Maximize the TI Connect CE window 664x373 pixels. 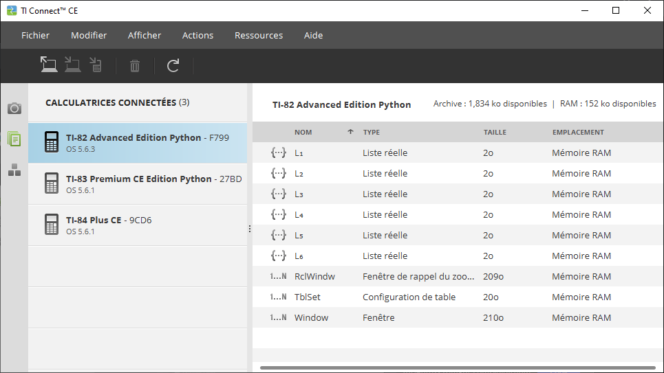pos(616,10)
